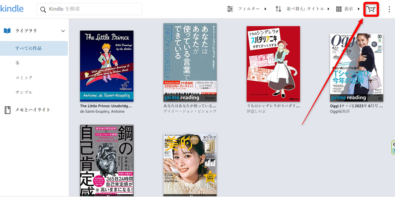395x197 pixels.
Task: Click author Oggi編集部
Action: click(340, 111)
